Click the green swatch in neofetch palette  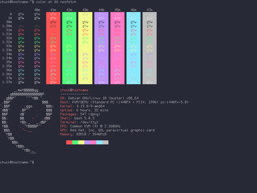click(75, 142)
